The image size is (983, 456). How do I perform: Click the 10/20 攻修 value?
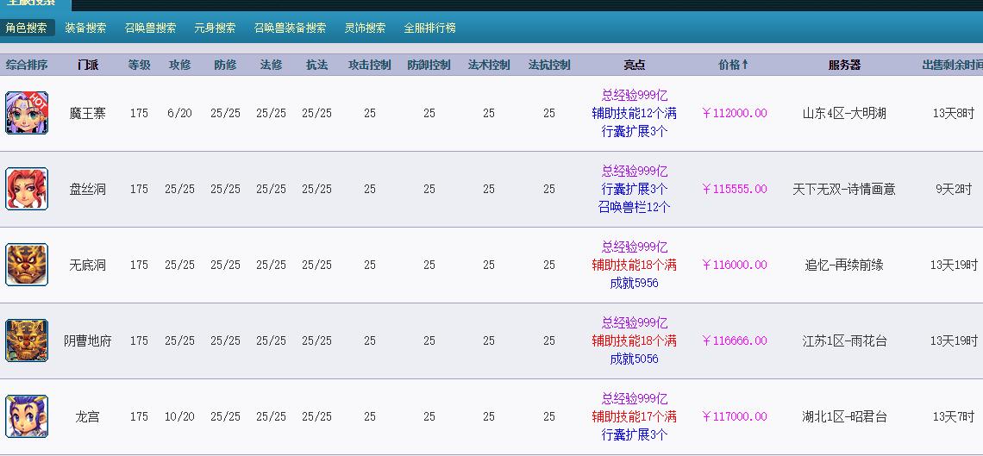point(180,417)
